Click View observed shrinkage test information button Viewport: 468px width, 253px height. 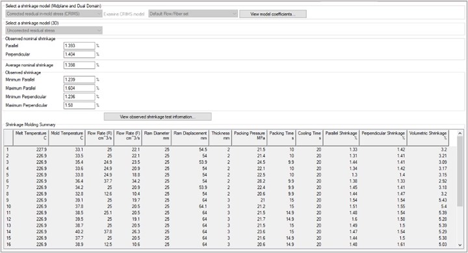pos(157,117)
